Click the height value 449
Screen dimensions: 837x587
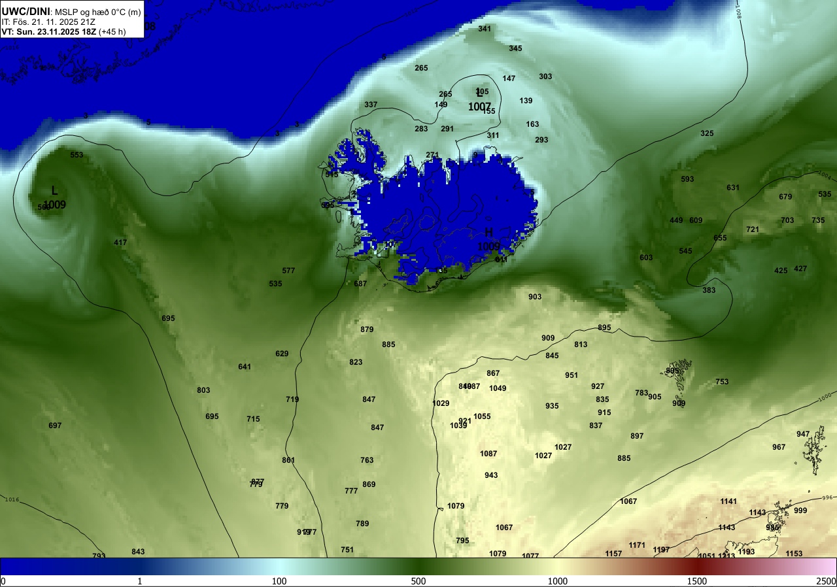(x=676, y=220)
